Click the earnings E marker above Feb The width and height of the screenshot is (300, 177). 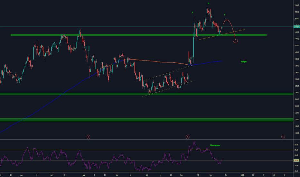point(283,137)
